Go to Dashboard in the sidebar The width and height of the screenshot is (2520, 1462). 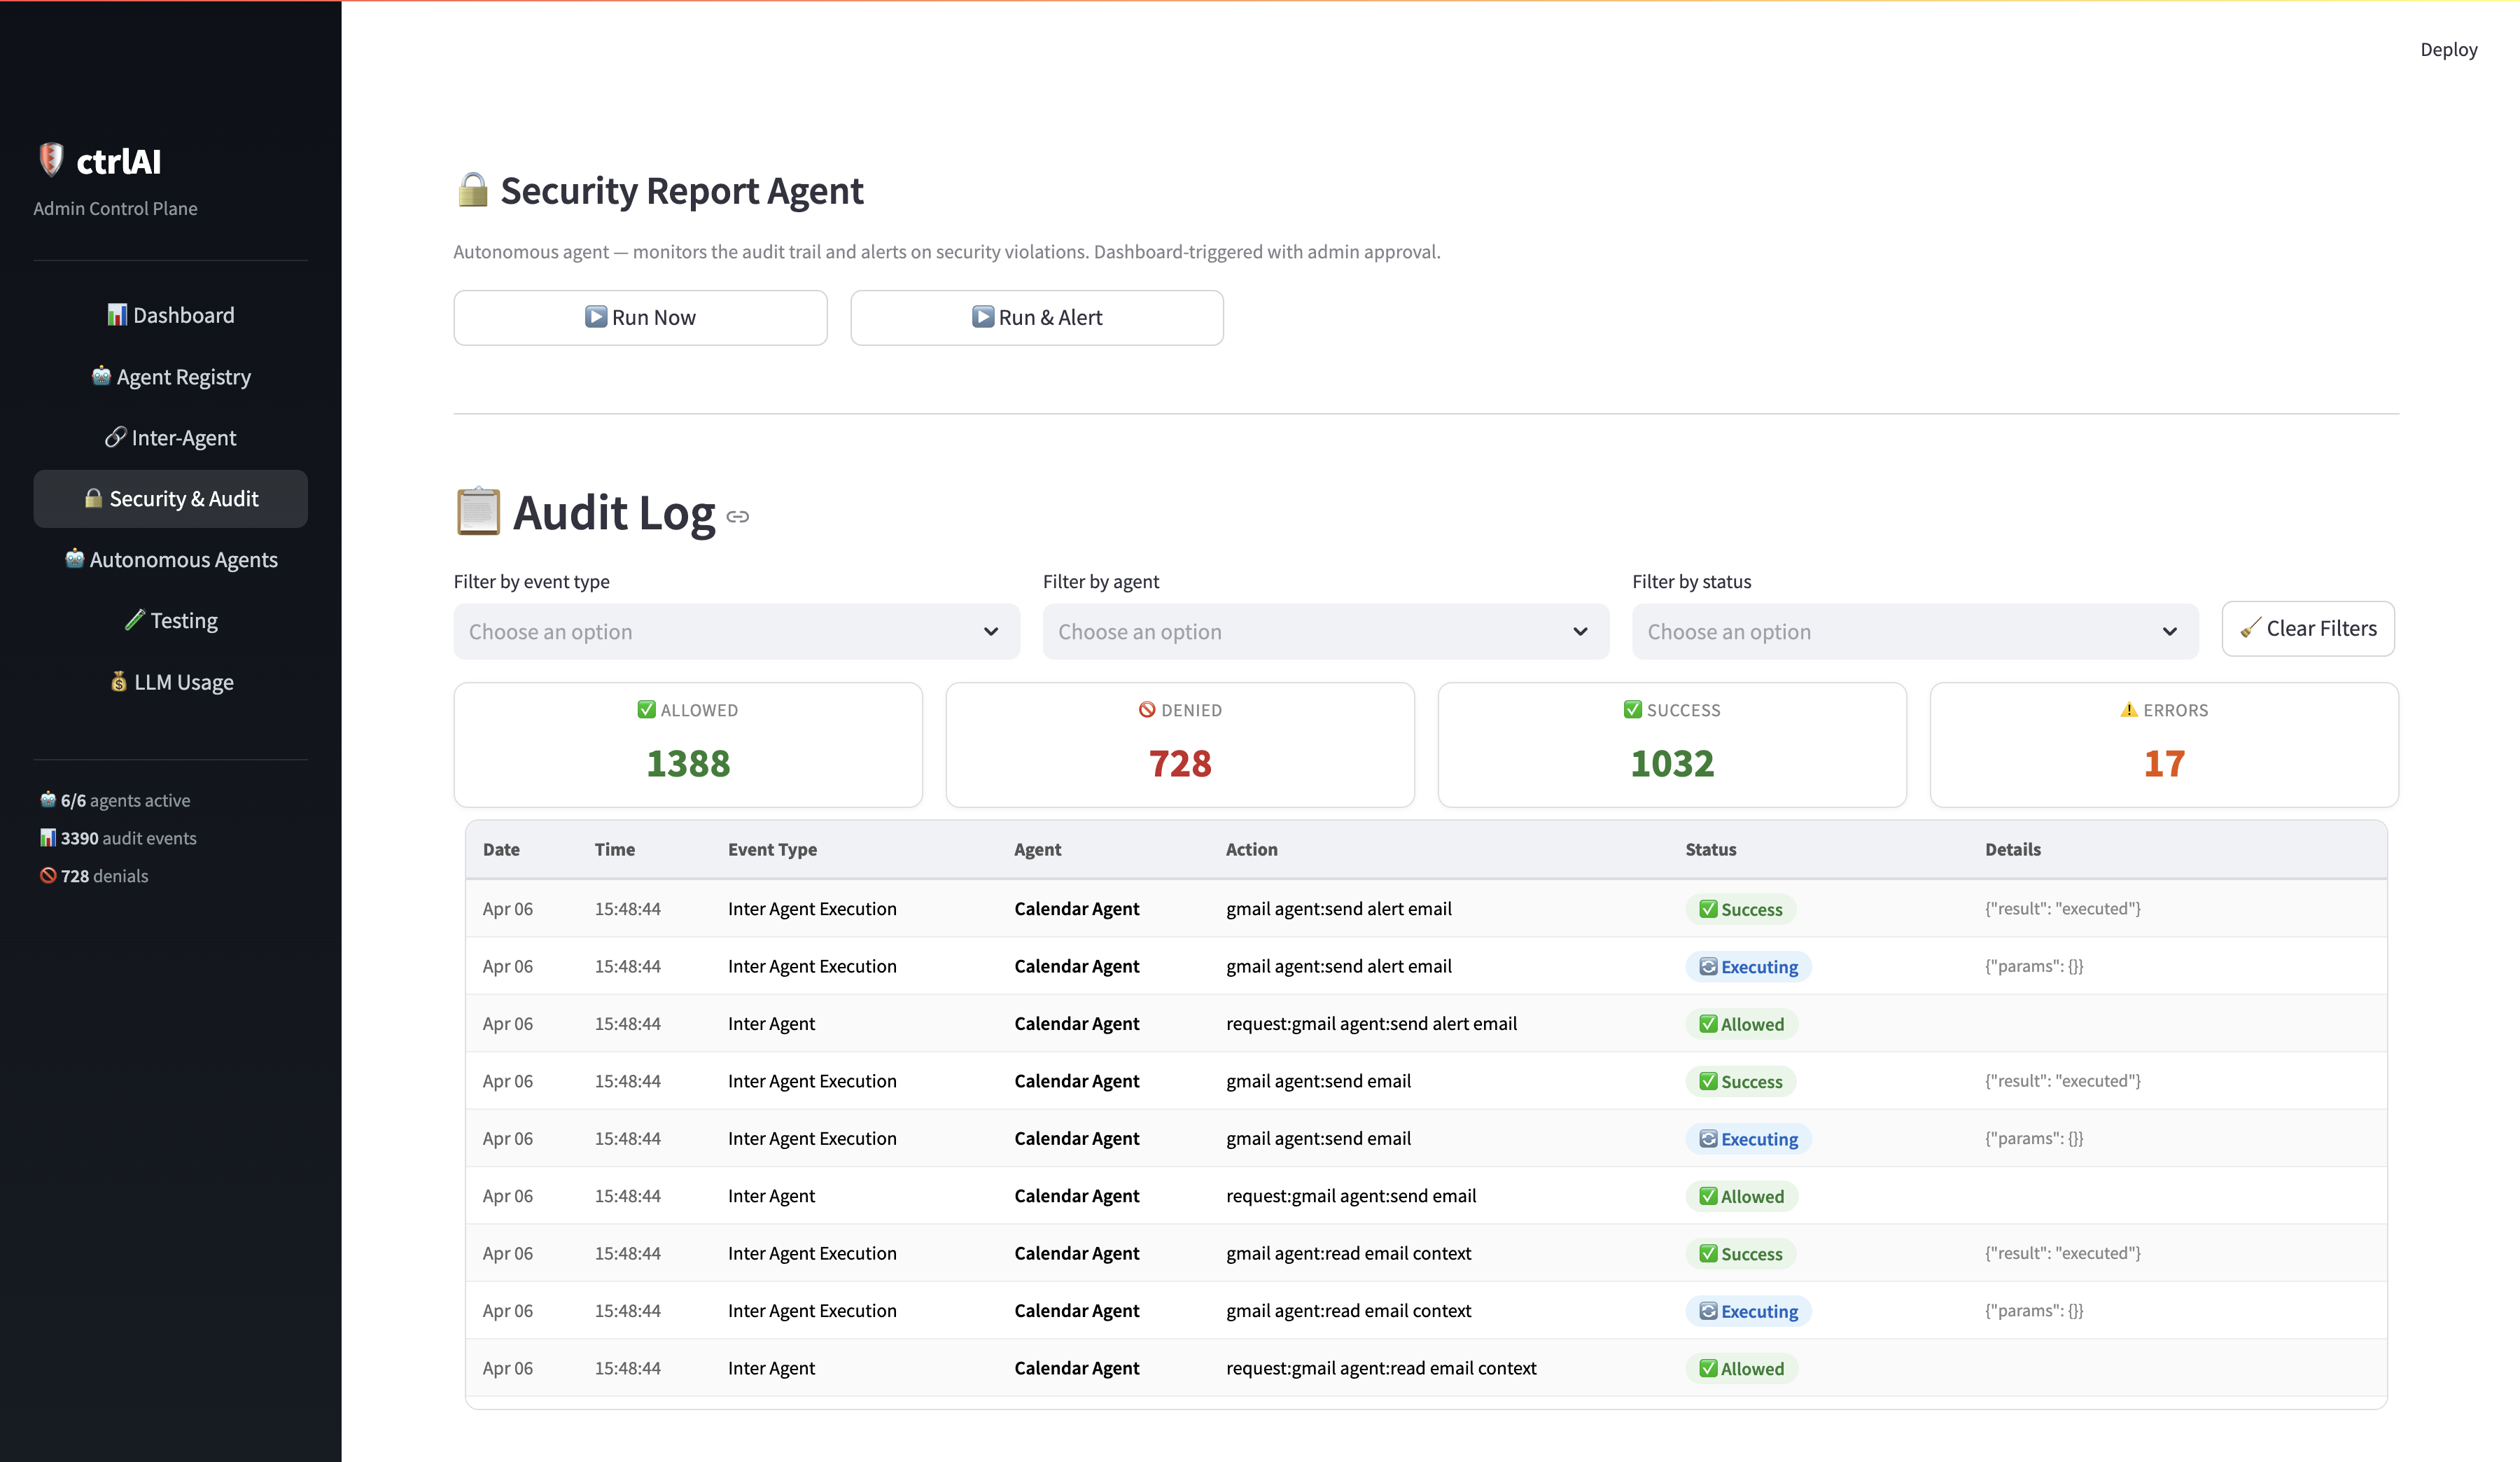171,315
